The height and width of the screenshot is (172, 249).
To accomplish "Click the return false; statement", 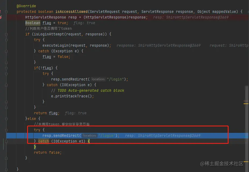I will tap(48, 152).
